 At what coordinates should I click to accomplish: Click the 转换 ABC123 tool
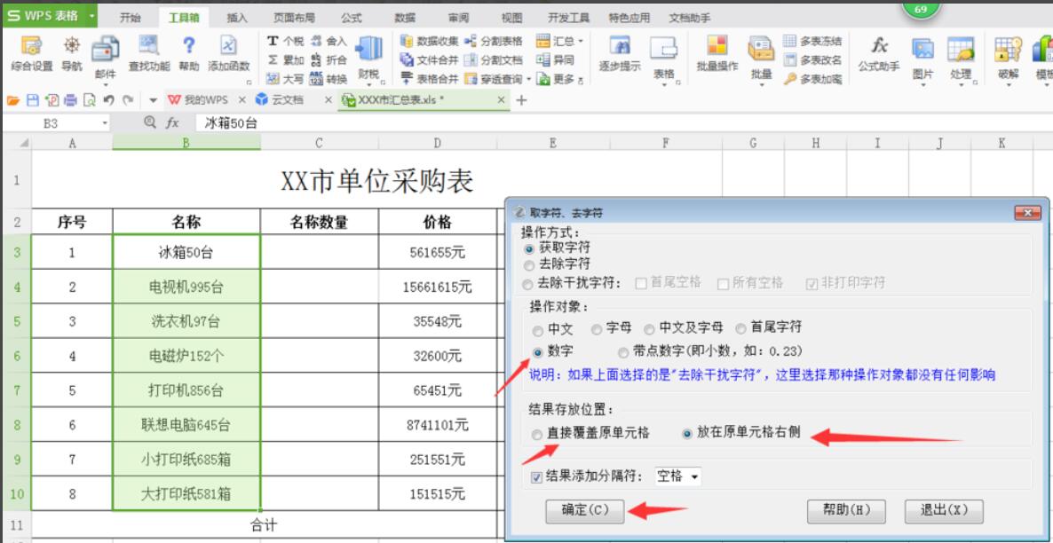coord(329,79)
